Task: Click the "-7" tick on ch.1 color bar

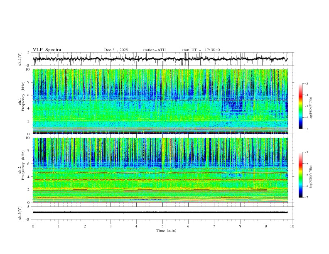Action: click(306, 129)
